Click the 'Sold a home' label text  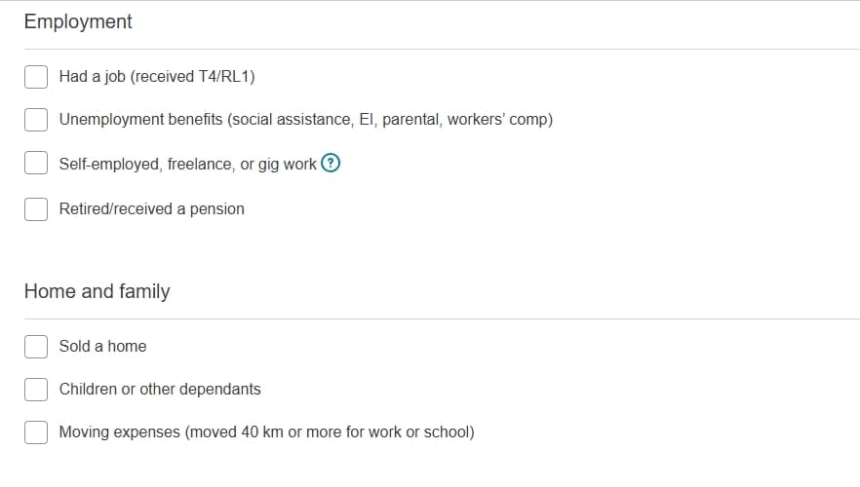pos(102,346)
